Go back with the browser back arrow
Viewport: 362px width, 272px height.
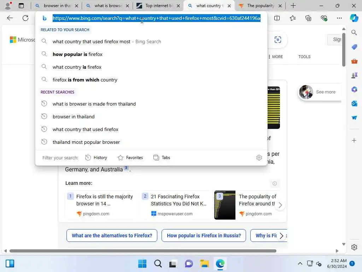[10, 18]
